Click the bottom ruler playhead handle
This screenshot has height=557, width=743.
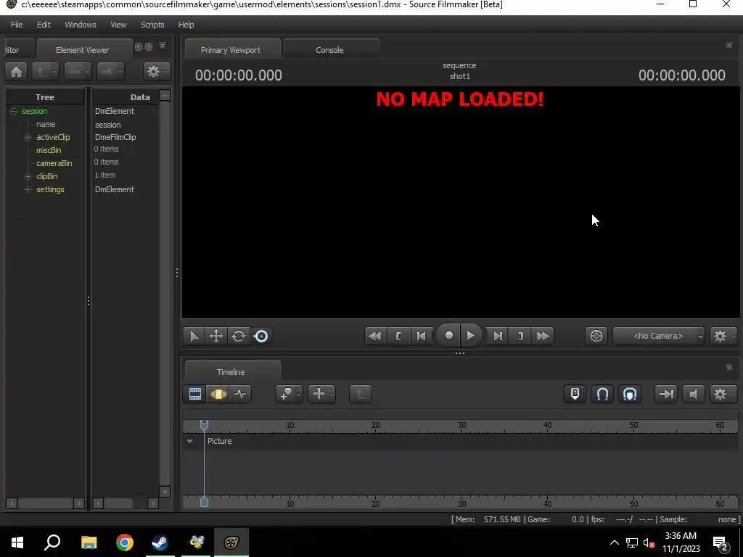(x=204, y=502)
